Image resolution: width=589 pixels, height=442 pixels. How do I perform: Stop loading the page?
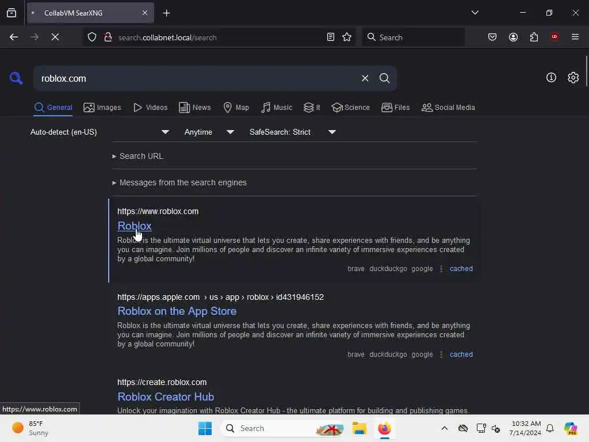pyautogui.click(x=55, y=37)
